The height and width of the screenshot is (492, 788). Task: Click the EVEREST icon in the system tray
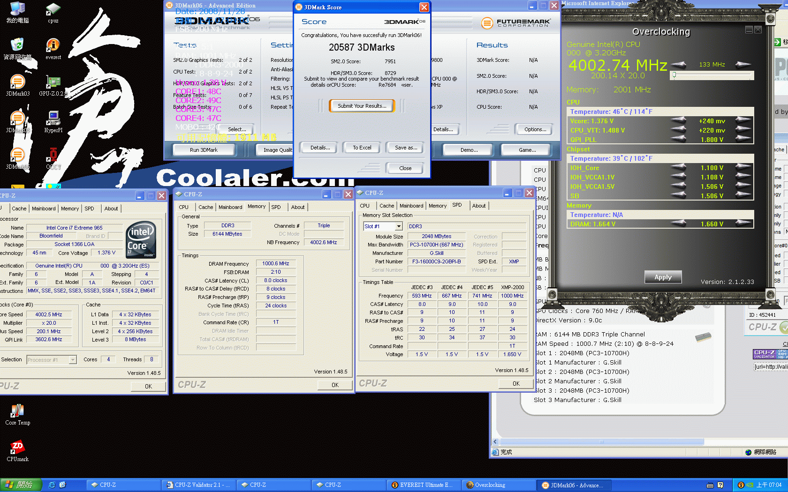741,485
